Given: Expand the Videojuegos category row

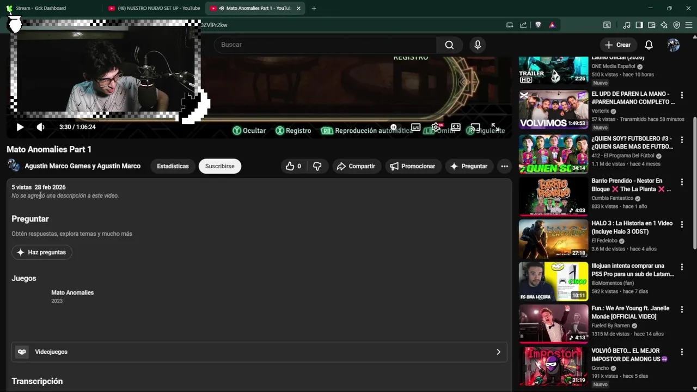Looking at the screenshot, I should point(259,352).
